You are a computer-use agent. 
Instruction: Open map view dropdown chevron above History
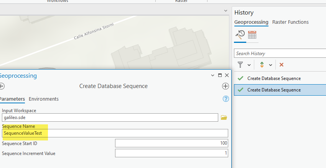(226, 11)
